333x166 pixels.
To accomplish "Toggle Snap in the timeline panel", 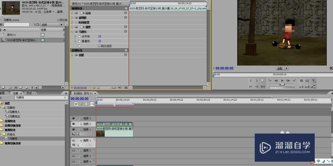I will click(76, 104).
